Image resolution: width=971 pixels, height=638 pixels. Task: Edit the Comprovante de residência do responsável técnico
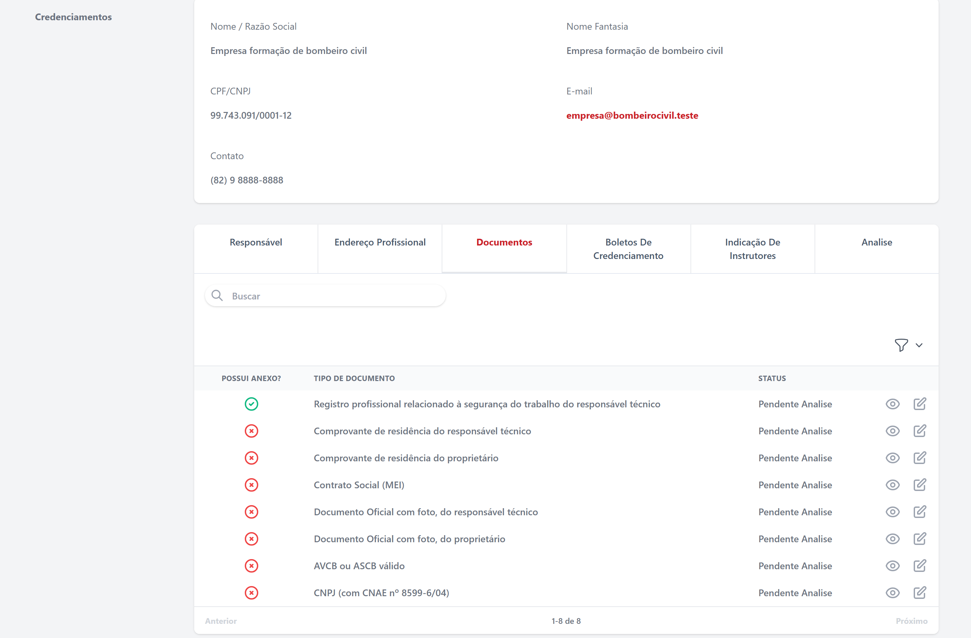(920, 431)
